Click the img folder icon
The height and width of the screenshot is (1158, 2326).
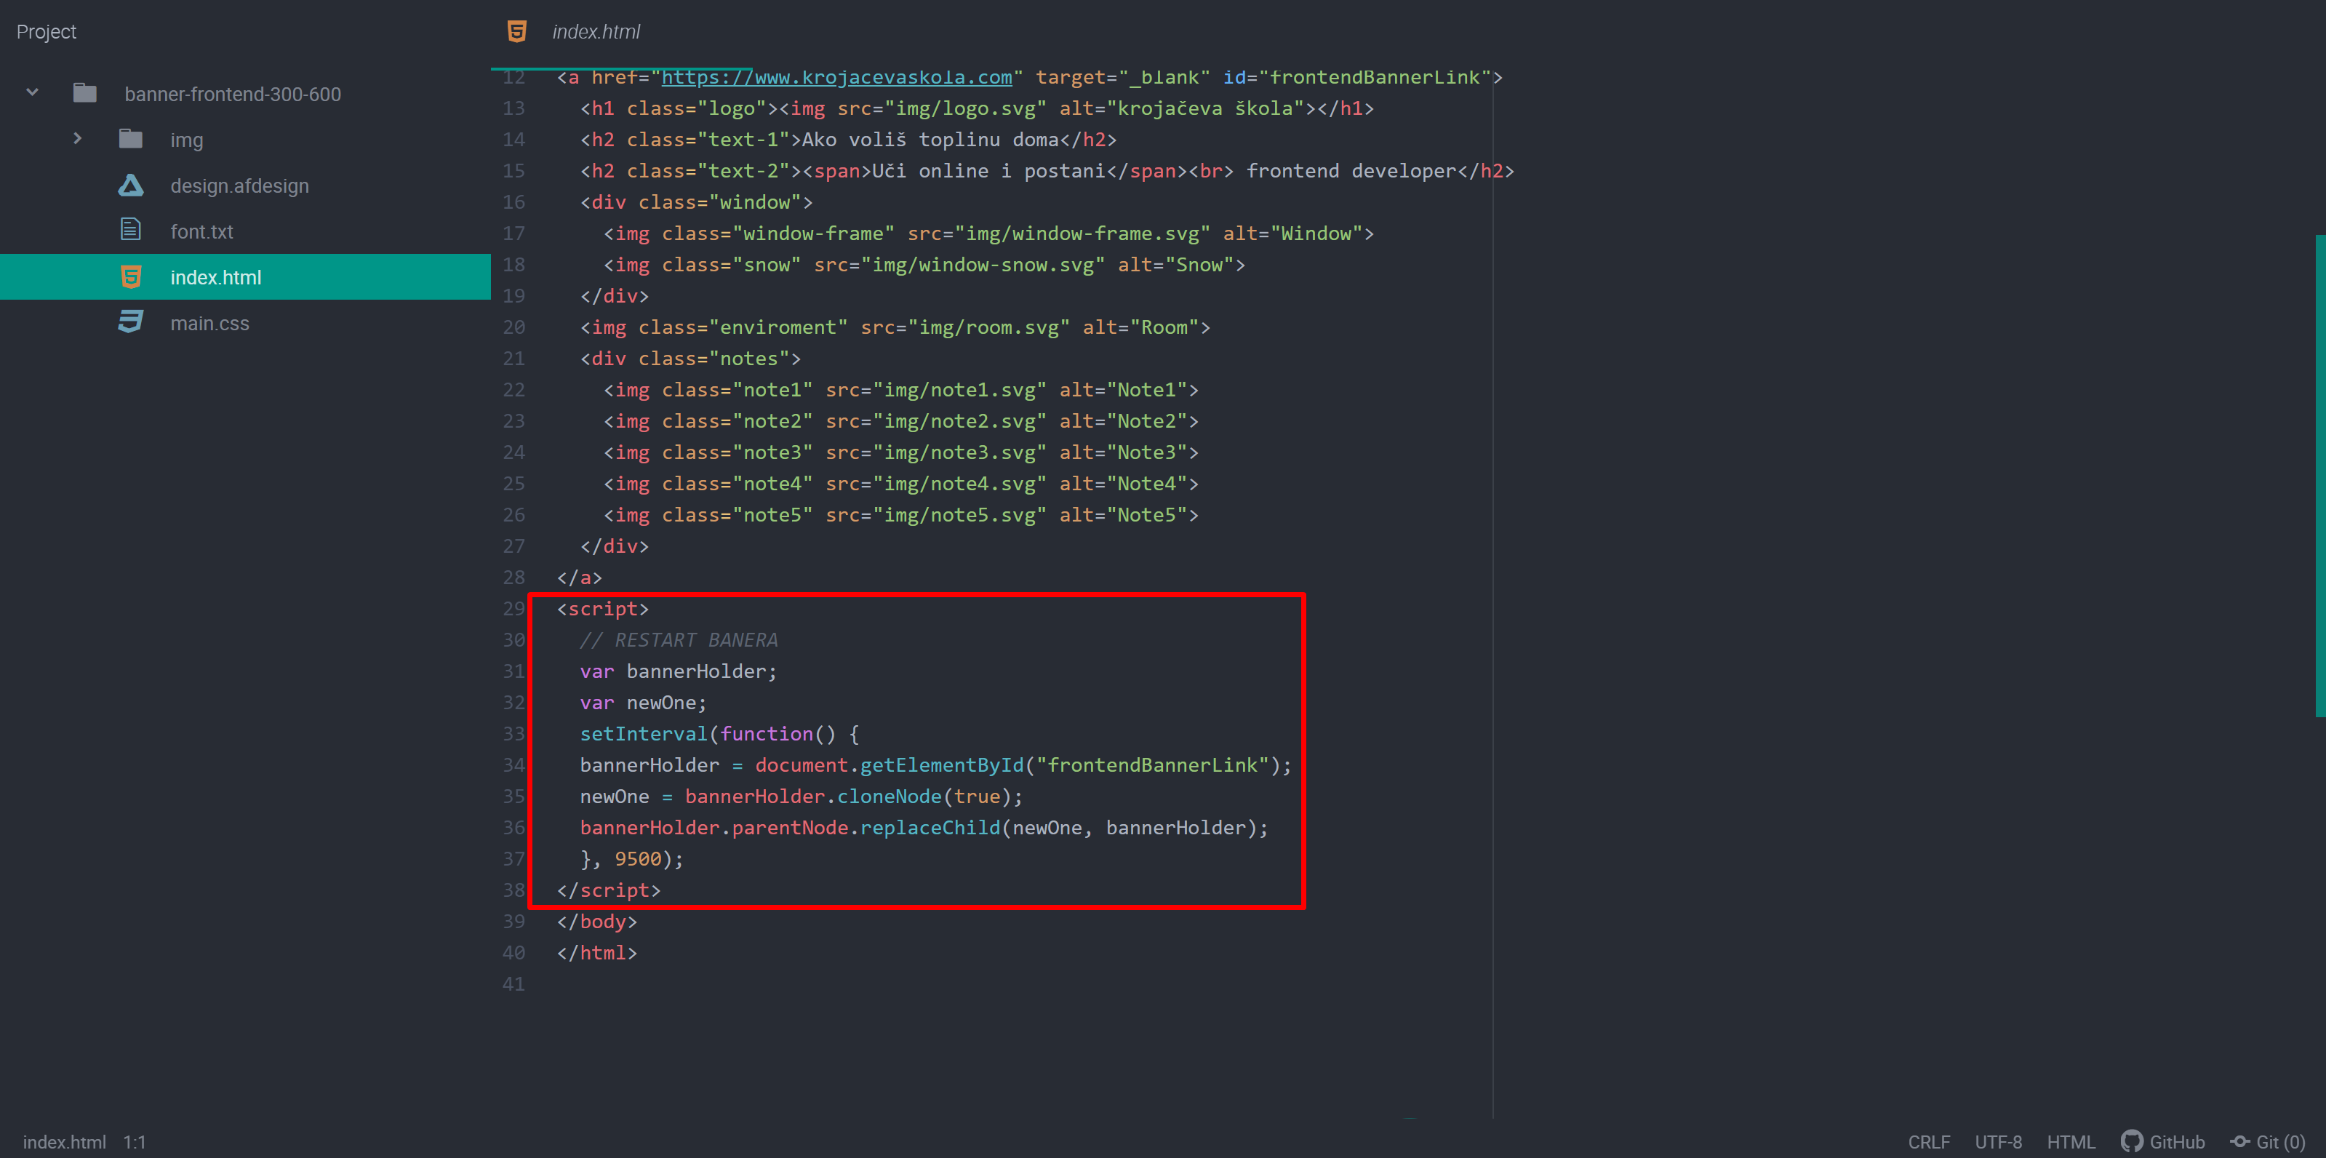(x=131, y=139)
